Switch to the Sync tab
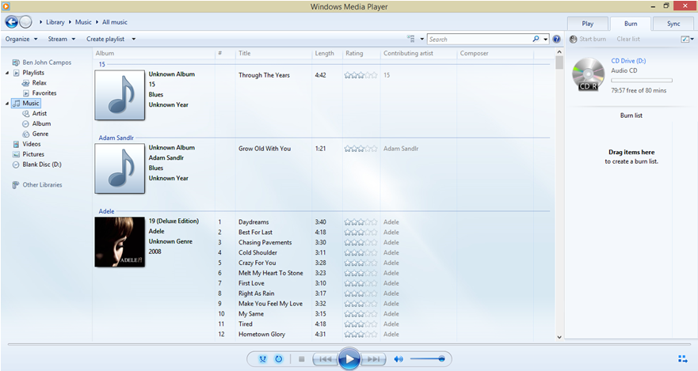698x371 pixels. (673, 24)
